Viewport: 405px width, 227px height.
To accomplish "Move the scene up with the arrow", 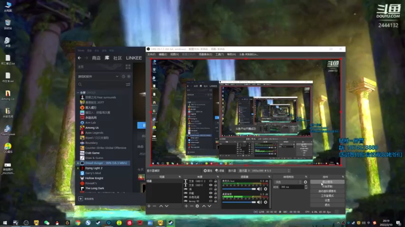I will click(x=161, y=206).
